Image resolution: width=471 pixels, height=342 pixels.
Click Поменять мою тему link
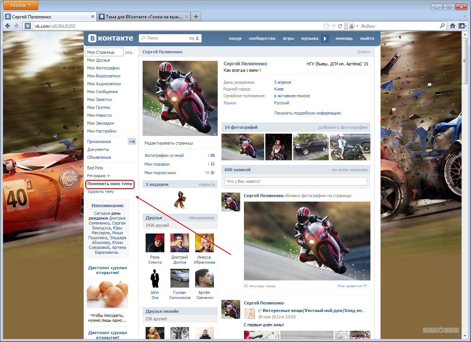110,184
